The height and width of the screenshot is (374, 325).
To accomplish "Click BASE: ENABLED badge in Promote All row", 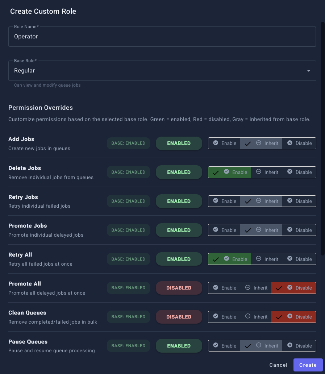I will coord(128,288).
